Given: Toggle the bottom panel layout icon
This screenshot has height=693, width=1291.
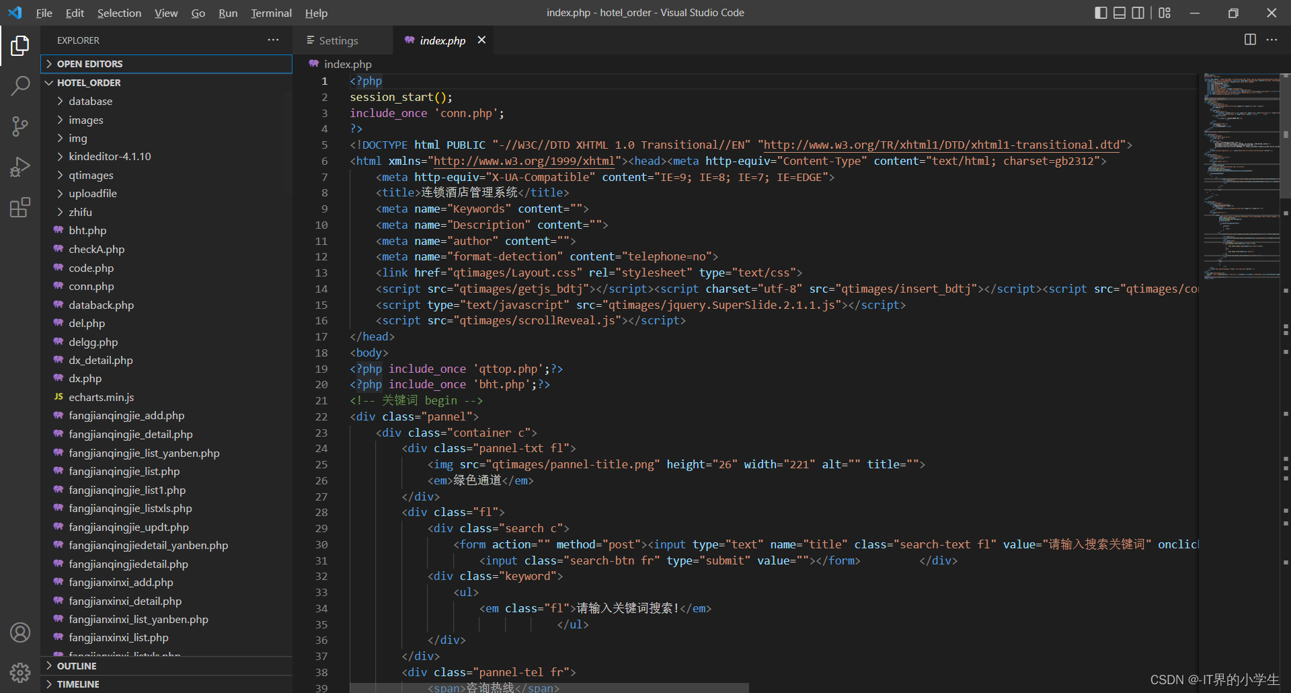Looking at the screenshot, I should [1120, 13].
